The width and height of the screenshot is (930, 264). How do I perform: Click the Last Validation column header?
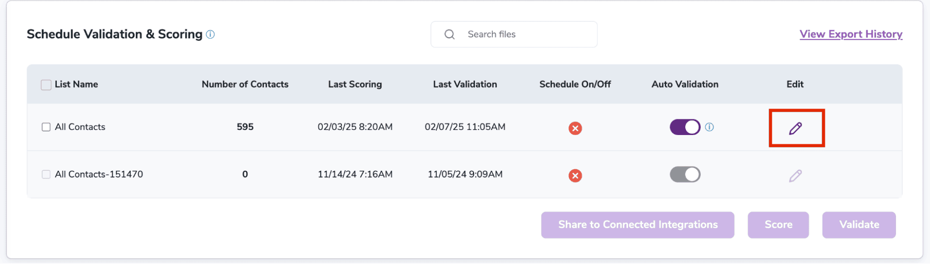pos(465,84)
